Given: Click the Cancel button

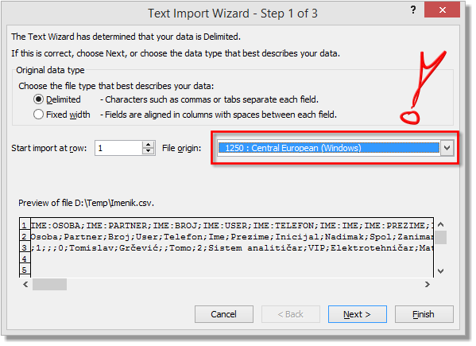Looking at the screenshot, I should (x=224, y=314).
